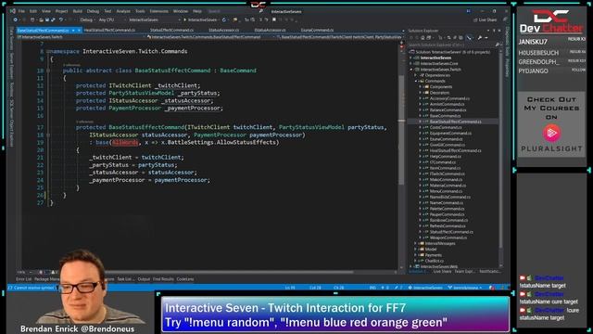
Task: Select the Decorators folder
Action: coord(439,93)
